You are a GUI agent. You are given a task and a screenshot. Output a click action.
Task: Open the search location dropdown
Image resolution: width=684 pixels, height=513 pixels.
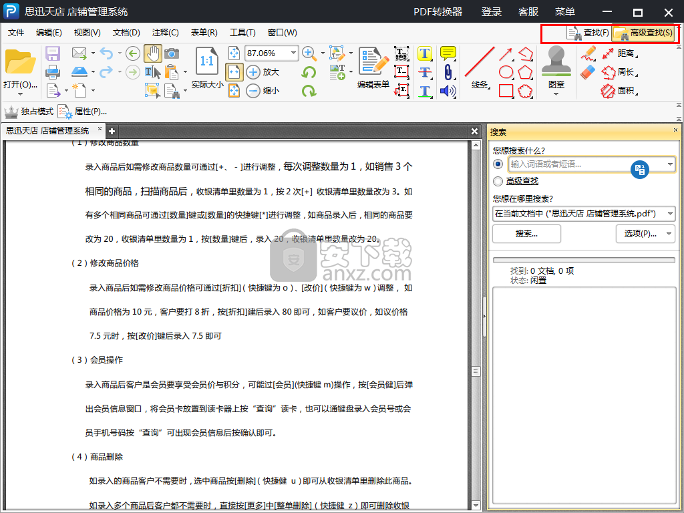(x=669, y=214)
